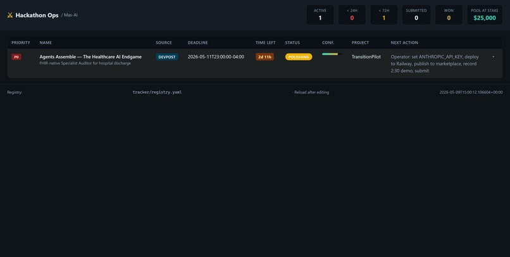510x257 pixels.
Task: Click the crossed swords Hackathon Ops logo
Action: click(x=10, y=15)
